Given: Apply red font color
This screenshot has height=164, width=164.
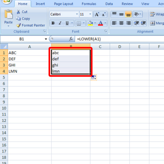Looking at the screenshot, I should pos(100,23).
